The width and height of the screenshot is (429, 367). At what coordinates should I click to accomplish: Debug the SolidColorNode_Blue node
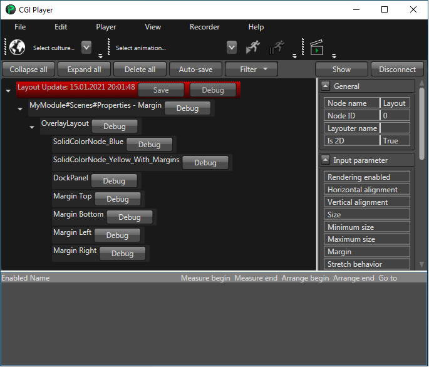click(x=150, y=145)
